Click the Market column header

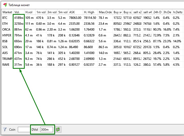(x=7, y=12)
